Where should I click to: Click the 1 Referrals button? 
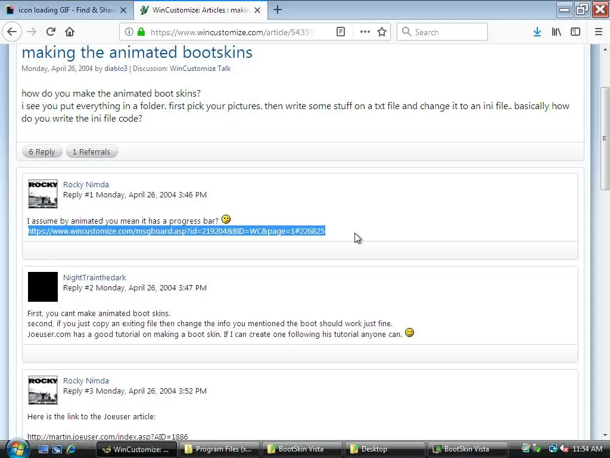(91, 151)
